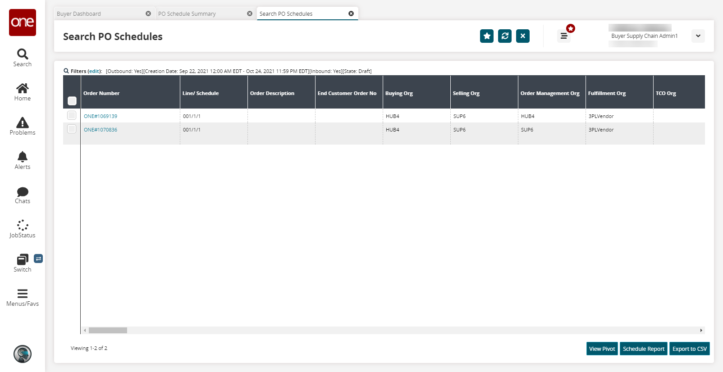Expand the user profile dropdown arrow
Screen dimensions: 723x372
click(698, 36)
